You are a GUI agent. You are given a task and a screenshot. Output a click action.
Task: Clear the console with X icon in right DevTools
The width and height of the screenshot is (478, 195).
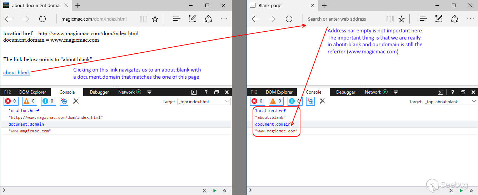pyautogui.click(x=322, y=101)
